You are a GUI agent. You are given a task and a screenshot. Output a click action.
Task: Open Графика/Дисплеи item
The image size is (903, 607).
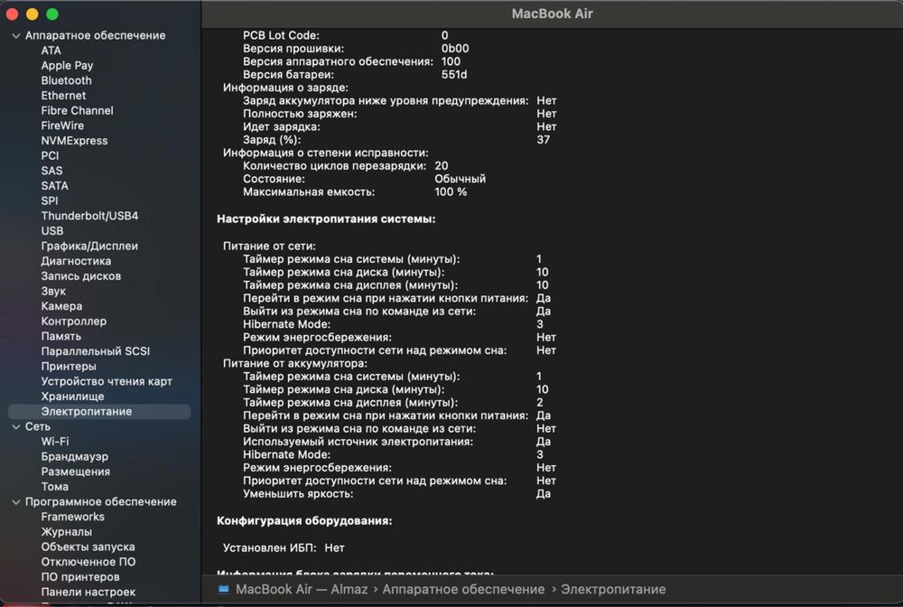[x=89, y=246]
